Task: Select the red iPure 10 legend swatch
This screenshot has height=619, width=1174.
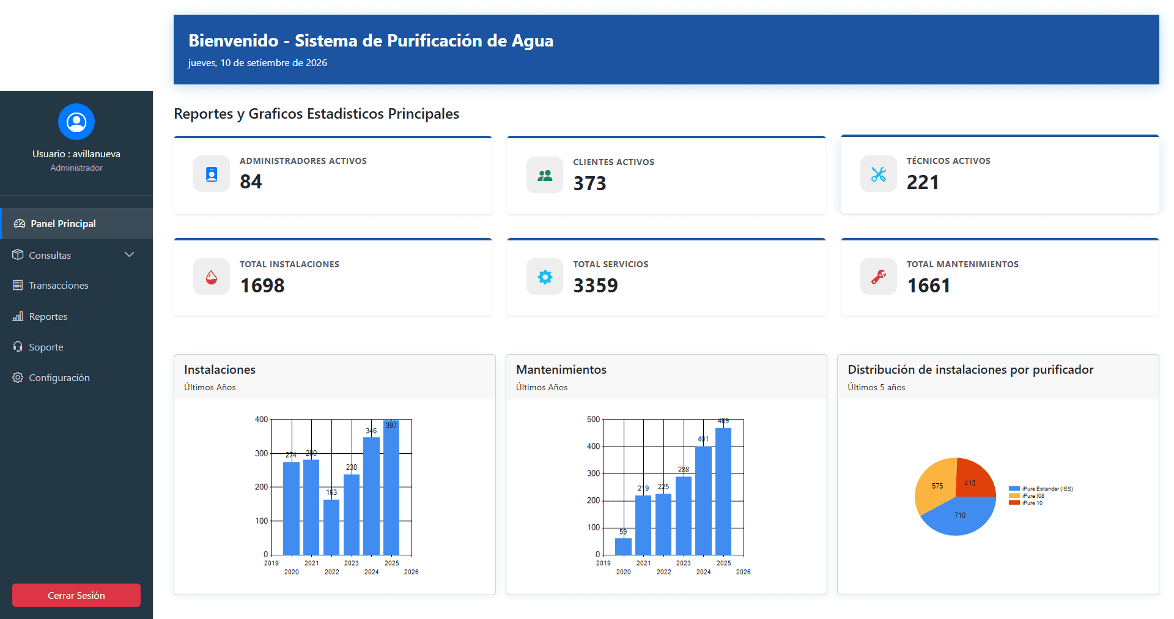Action: [x=1014, y=503]
